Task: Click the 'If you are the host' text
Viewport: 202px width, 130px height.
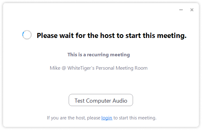Action: (x=74, y=118)
